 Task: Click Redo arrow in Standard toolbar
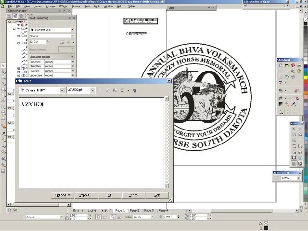click(281, 98)
